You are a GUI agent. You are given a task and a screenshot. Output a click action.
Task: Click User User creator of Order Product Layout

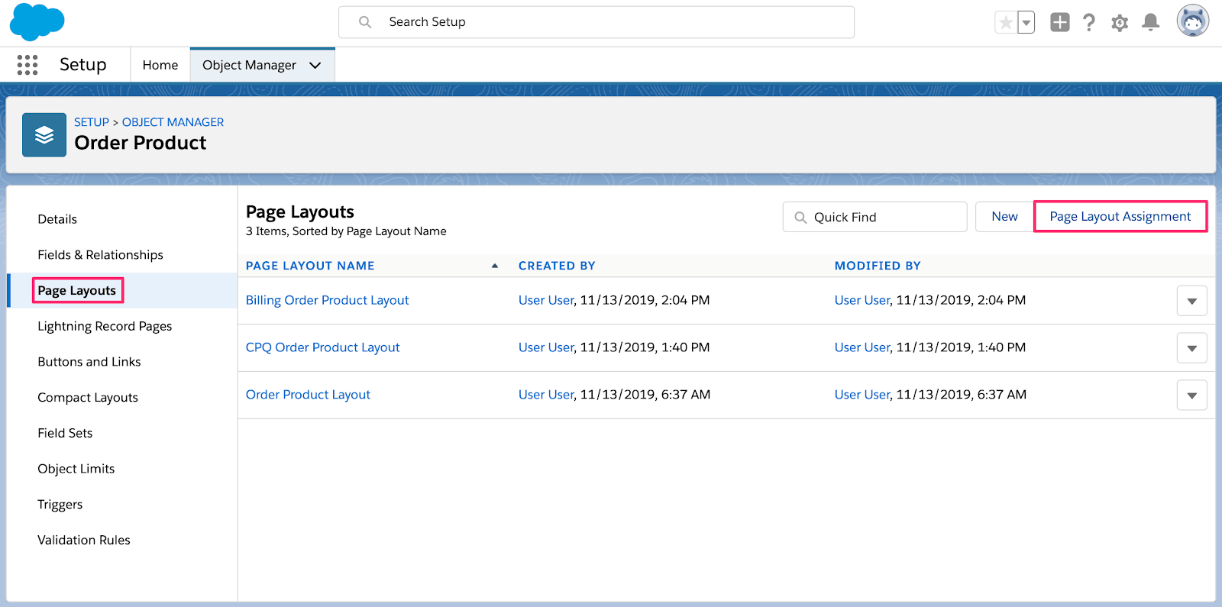(546, 395)
